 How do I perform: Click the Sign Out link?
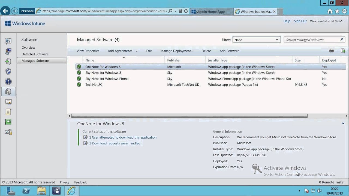point(300,21)
